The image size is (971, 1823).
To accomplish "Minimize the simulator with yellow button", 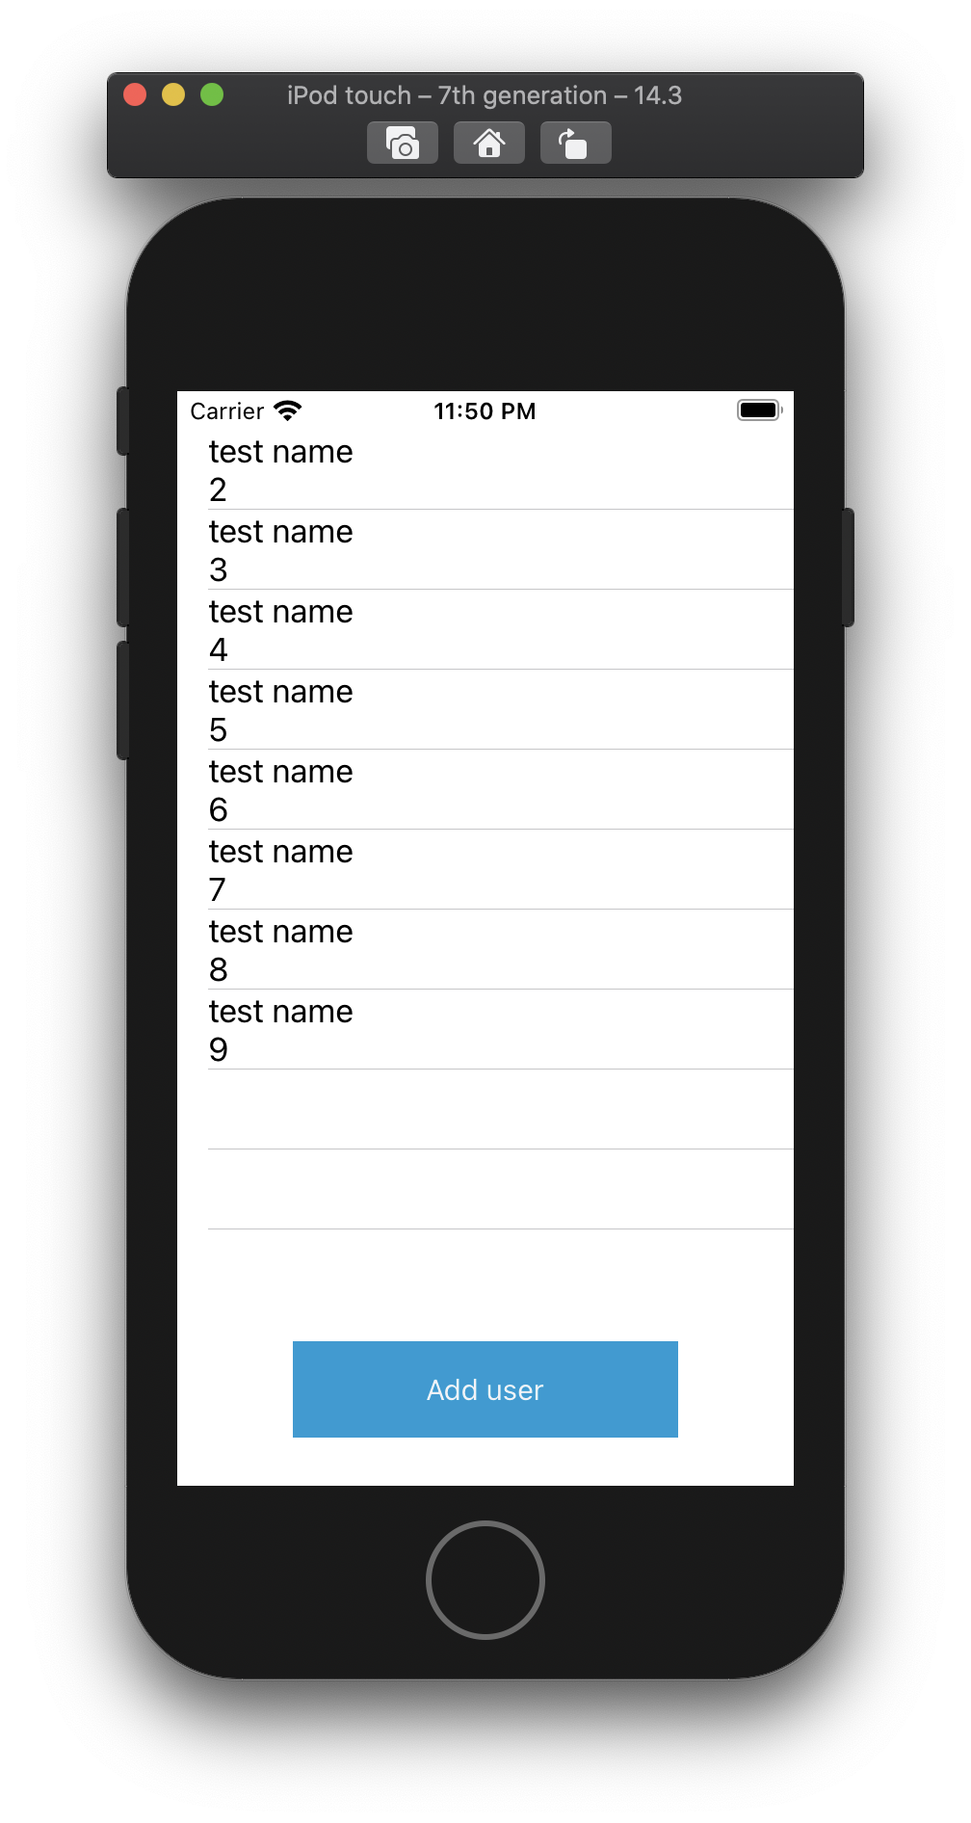I will pos(173,94).
